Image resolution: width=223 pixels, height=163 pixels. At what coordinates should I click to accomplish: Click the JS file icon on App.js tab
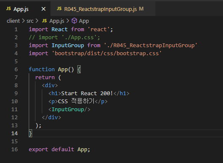[x=8, y=9]
